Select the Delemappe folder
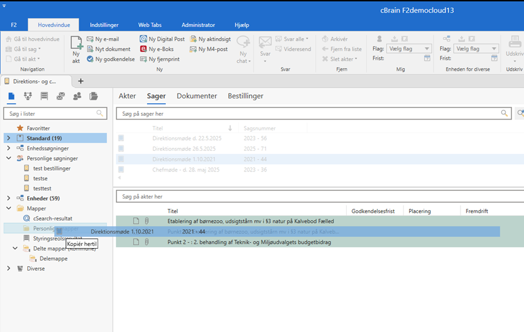This screenshot has height=332, width=524. click(x=53, y=258)
